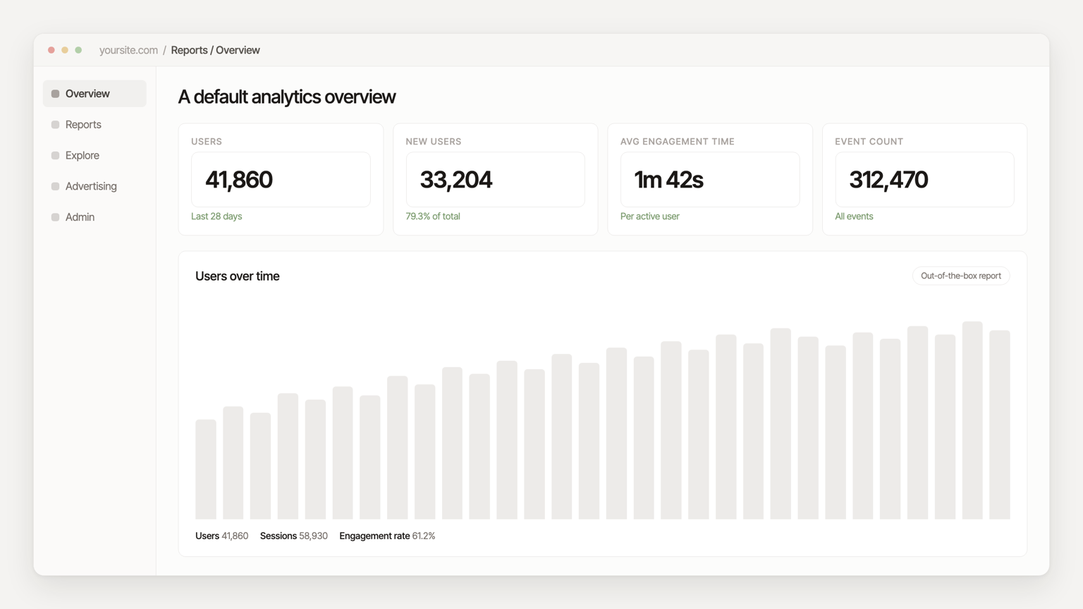This screenshot has height=609, width=1083.
Task: Click the Engagement rate 61.2% legend
Action: [387, 536]
